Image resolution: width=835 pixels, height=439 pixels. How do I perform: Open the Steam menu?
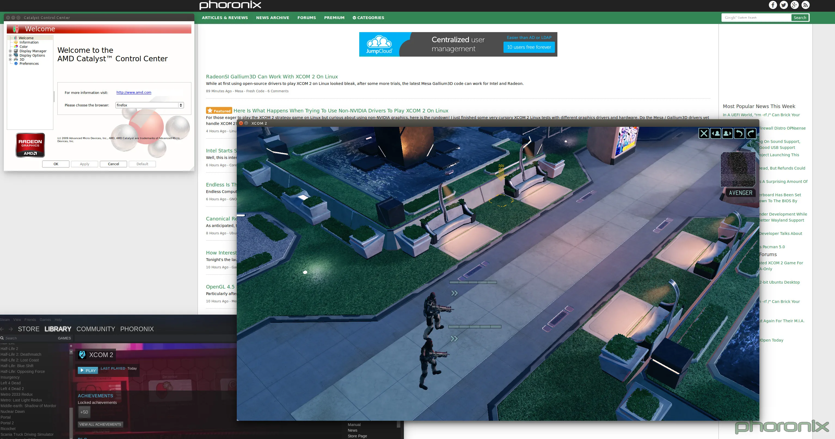tap(5, 320)
